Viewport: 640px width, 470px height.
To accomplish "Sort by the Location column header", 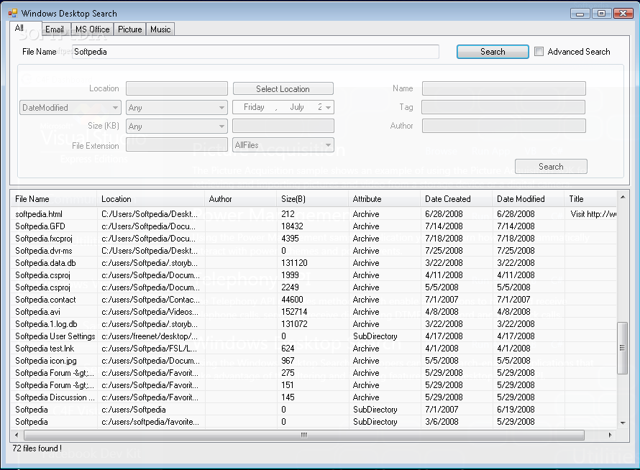I will click(150, 199).
